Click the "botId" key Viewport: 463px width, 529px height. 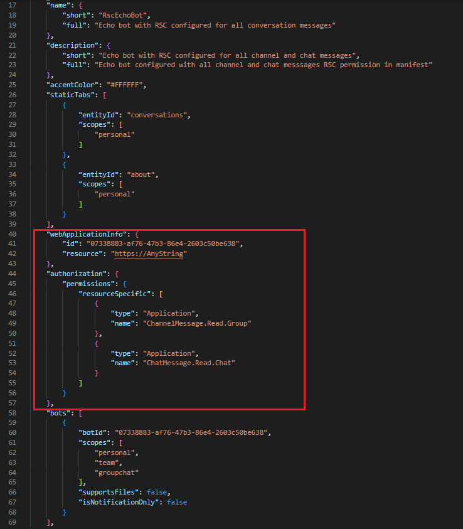(x=94, y=432)
